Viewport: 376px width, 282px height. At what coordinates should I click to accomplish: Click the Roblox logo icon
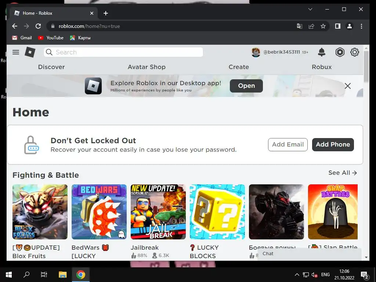click(x=30, y=52)
